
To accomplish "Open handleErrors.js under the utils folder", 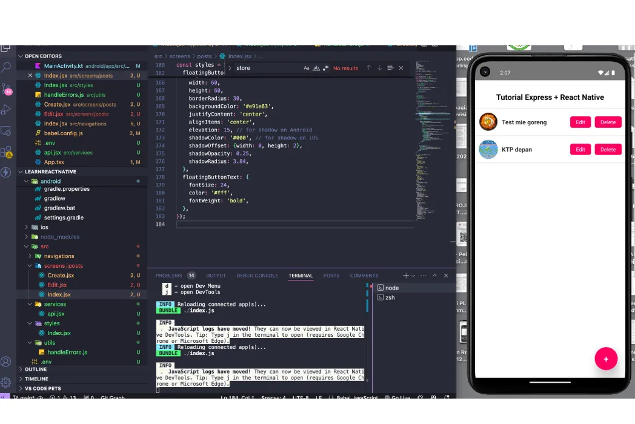I will 82,353.
